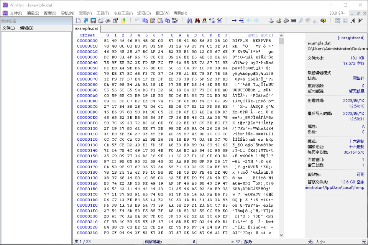This screenshot has width=368, height=245.
Task: Toggle the Offset column header number format
Action: point(87,35)
